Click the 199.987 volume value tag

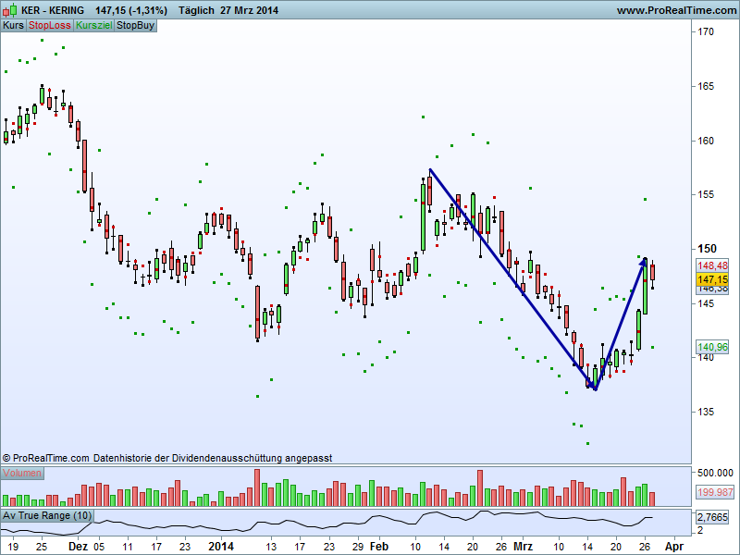[x=715, y=492]
